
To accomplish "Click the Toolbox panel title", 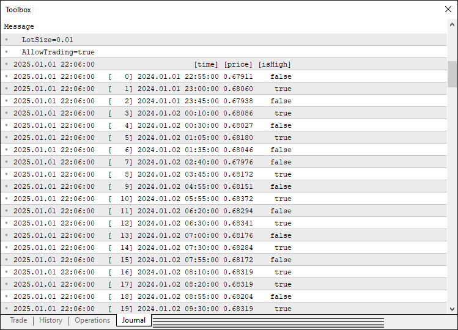I will 18,10.
